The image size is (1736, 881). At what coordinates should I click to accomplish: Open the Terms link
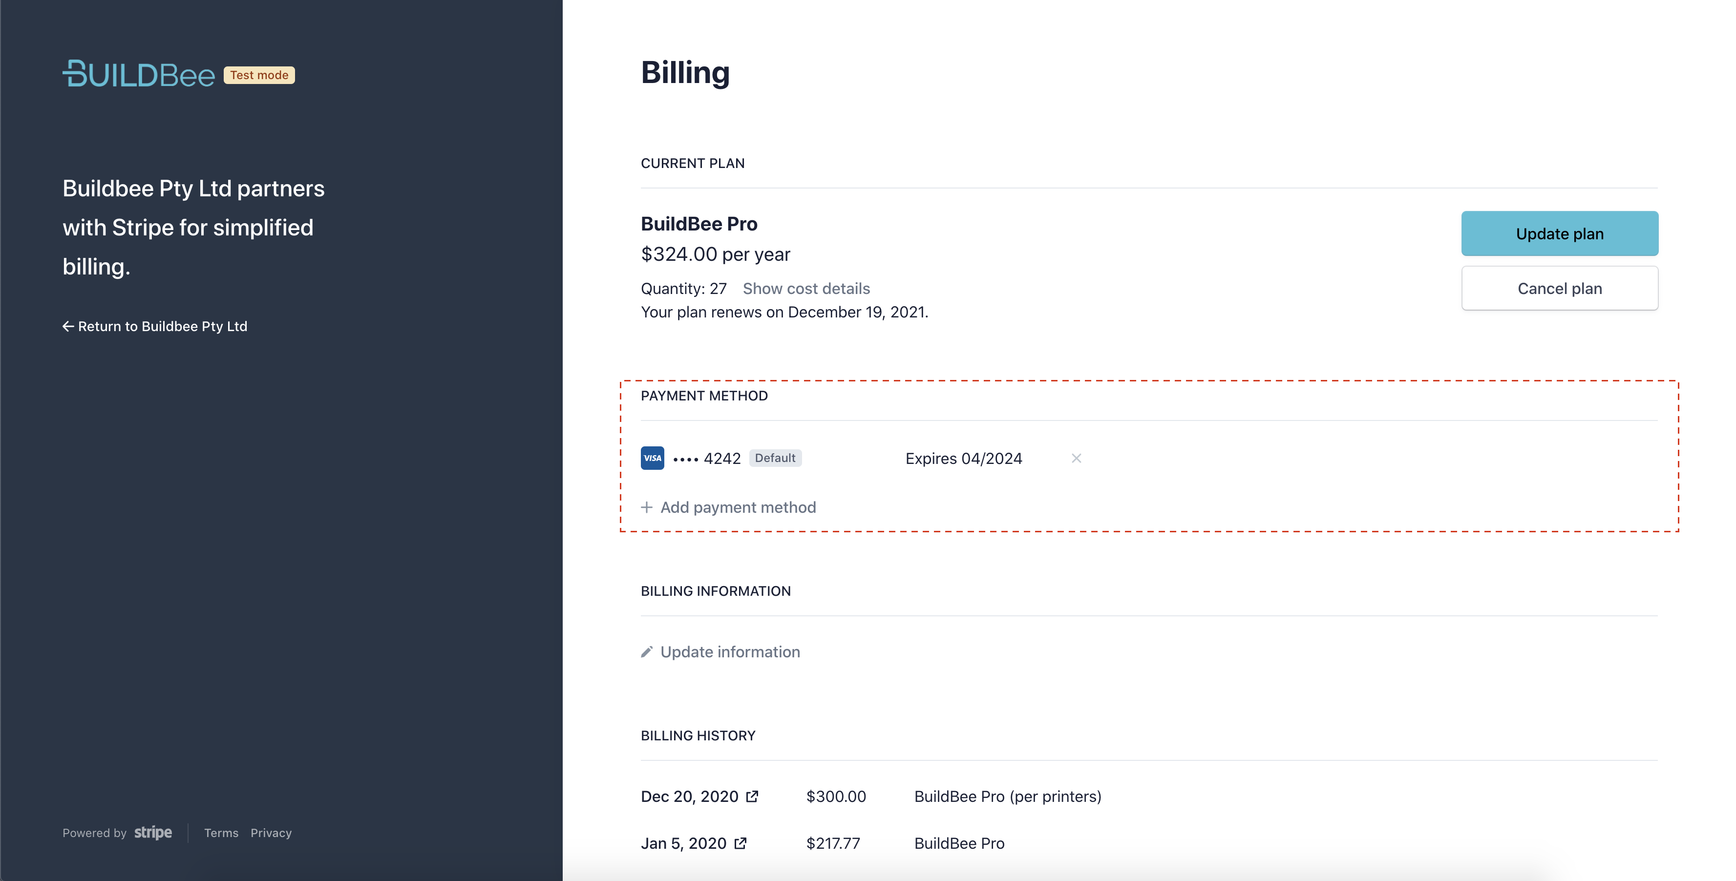point(221,833)
